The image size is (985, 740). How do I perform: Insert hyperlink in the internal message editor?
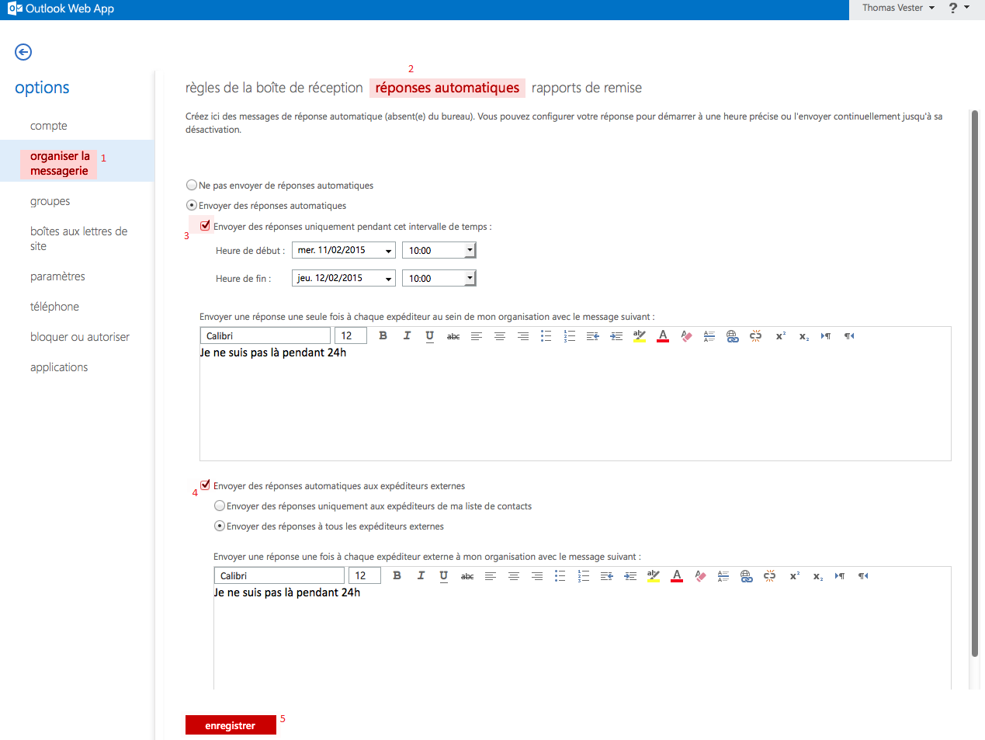point(733,336)
